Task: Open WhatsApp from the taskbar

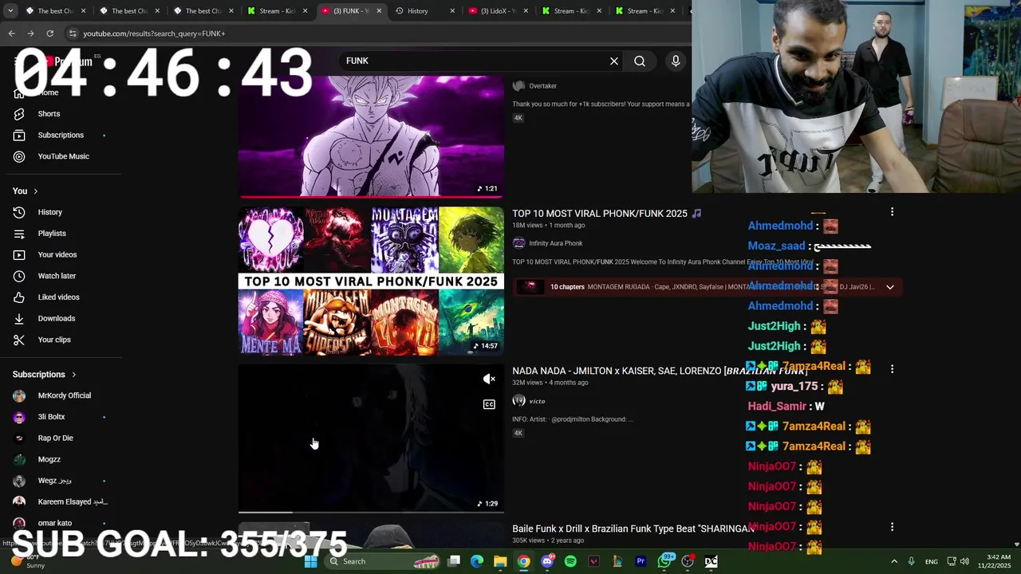Action: coord(664,561)
